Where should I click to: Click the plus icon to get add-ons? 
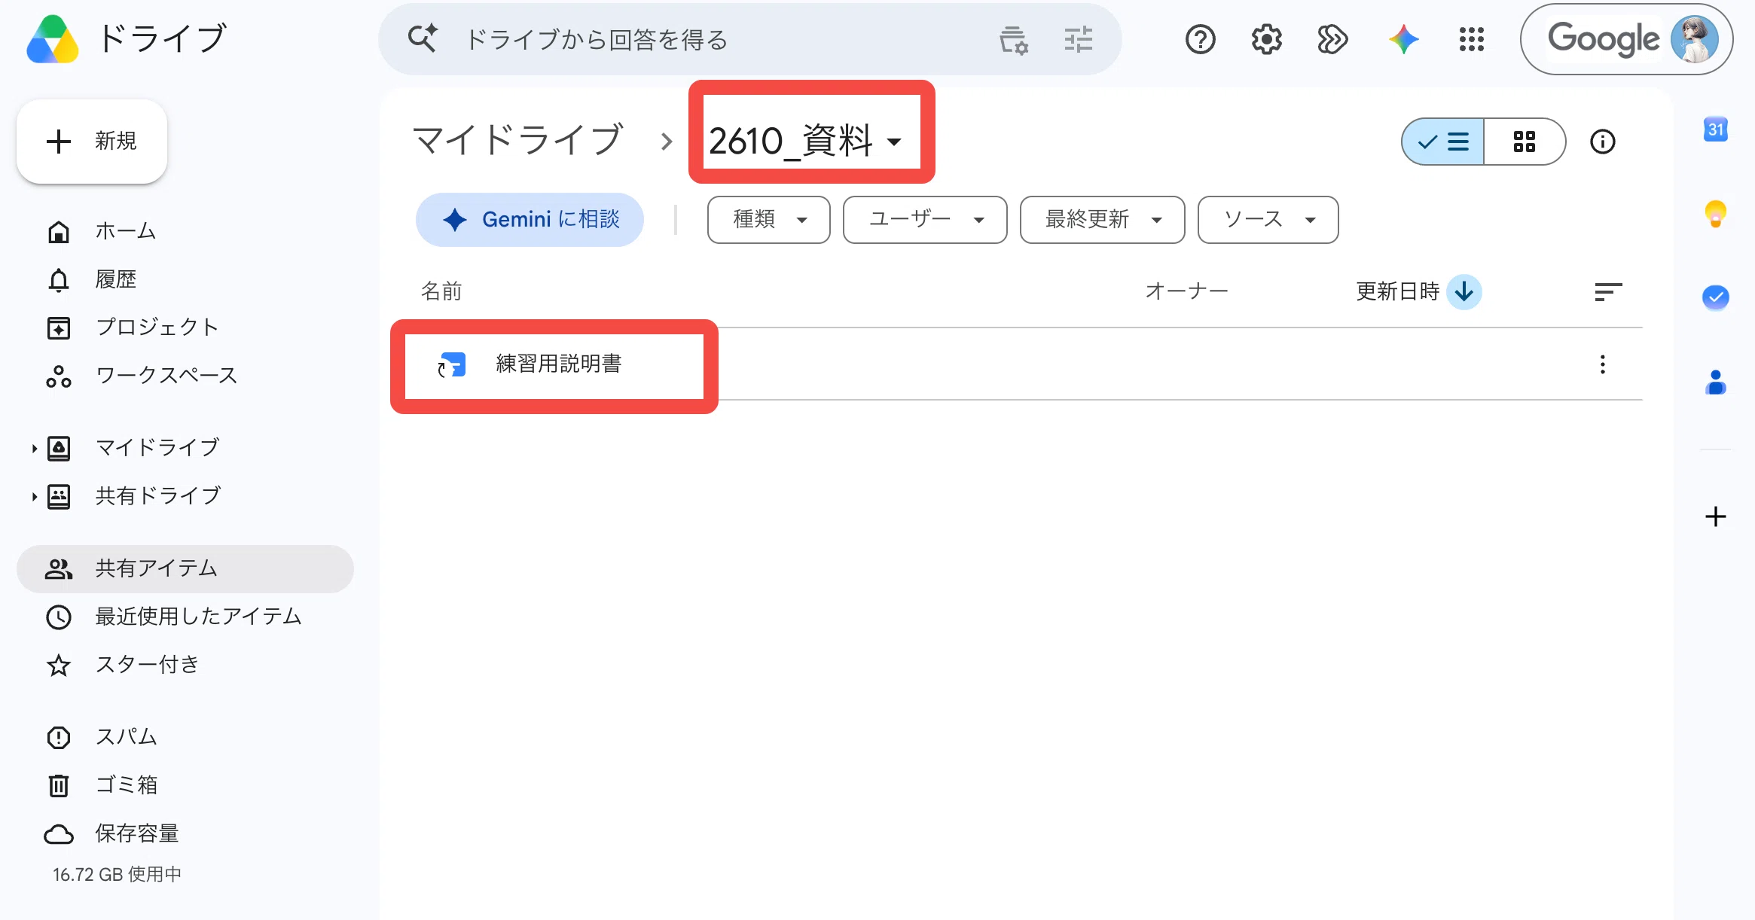point(1715,516)
